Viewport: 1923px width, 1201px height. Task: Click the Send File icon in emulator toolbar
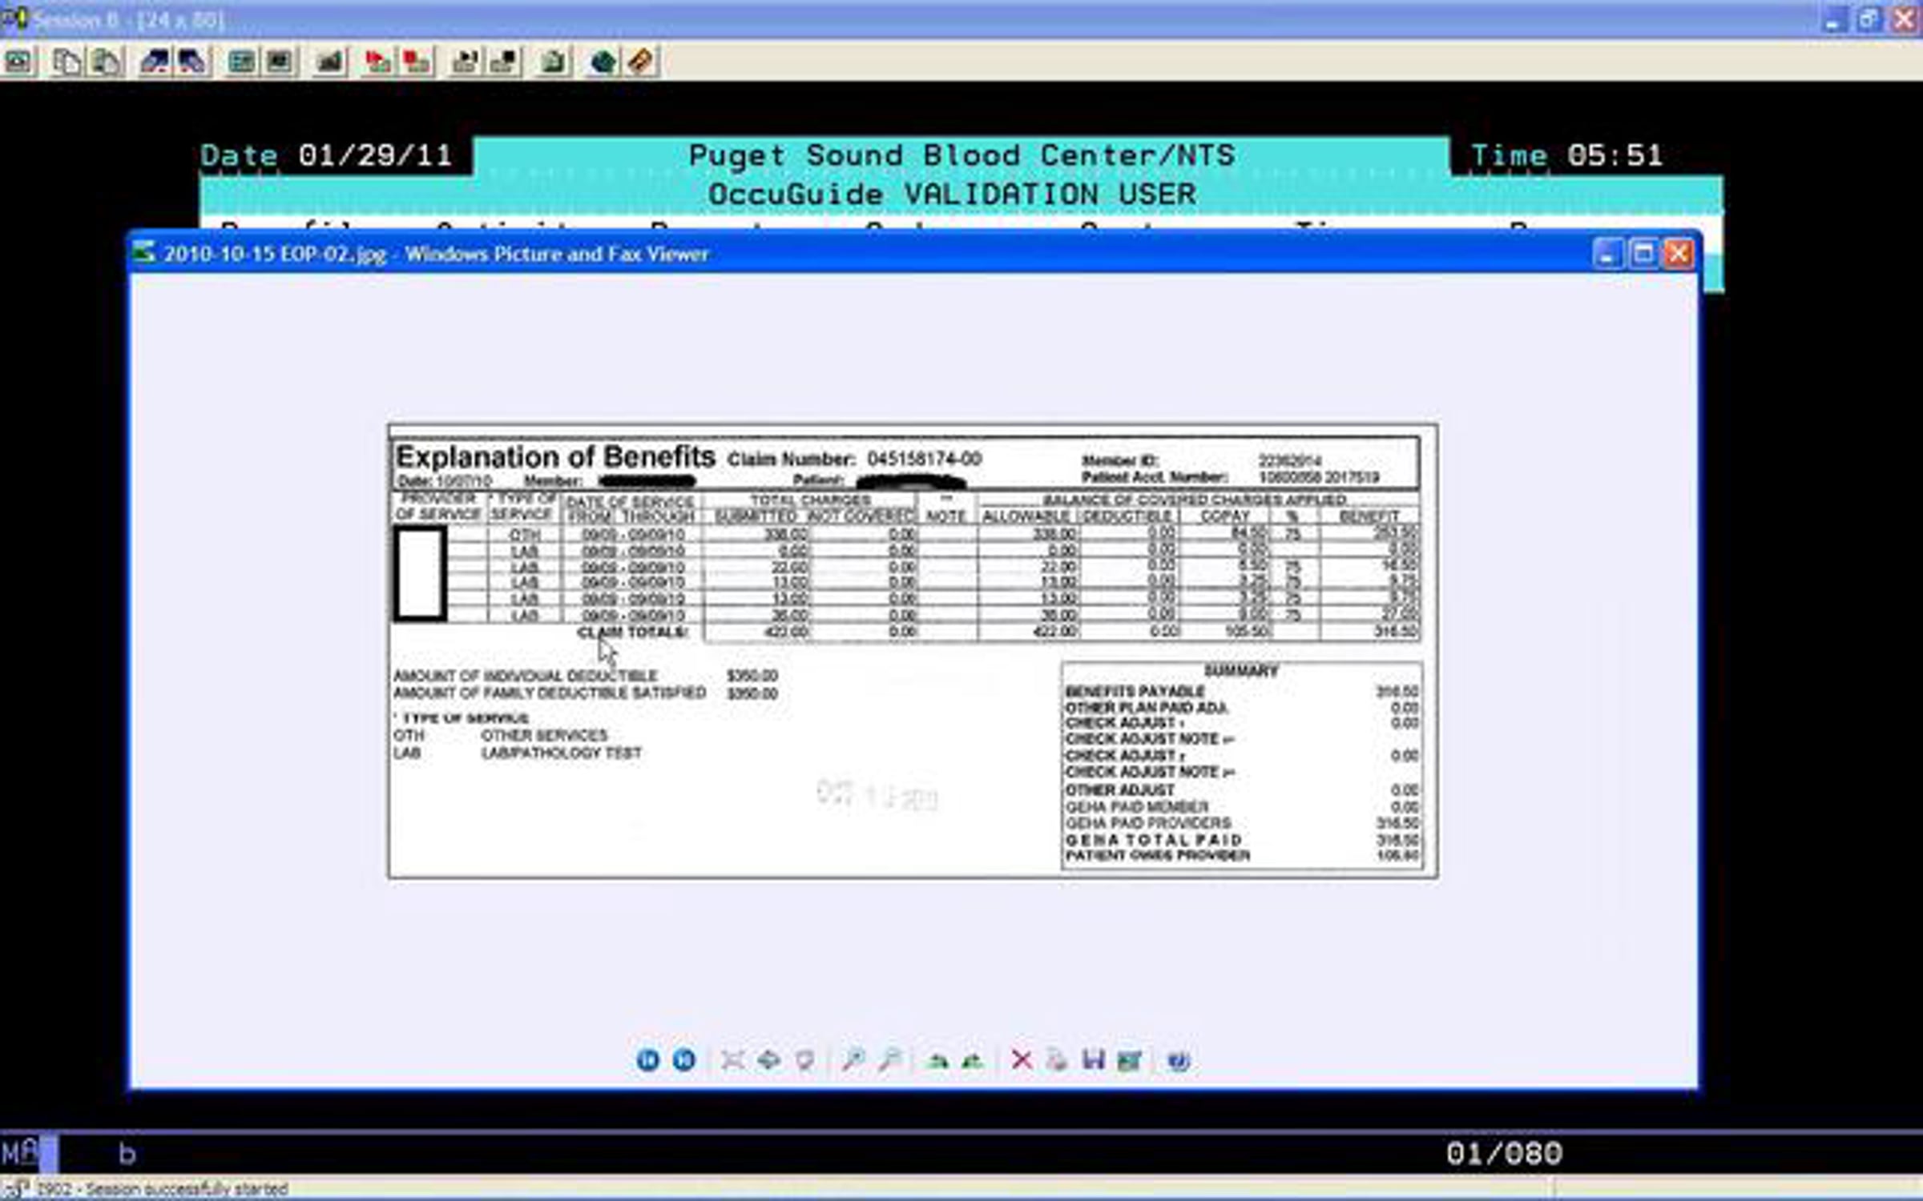pos(154,62)
